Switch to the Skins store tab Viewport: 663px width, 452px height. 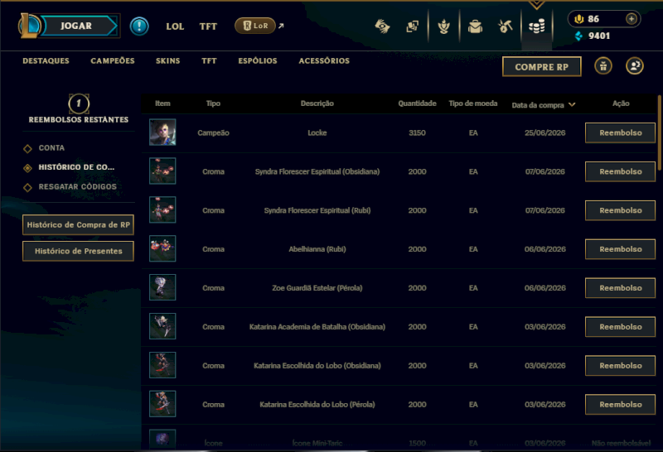click(x=167, y=60)
